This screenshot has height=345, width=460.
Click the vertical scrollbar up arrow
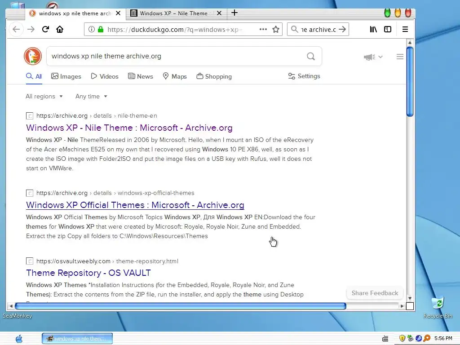click(x=410, y=43)
